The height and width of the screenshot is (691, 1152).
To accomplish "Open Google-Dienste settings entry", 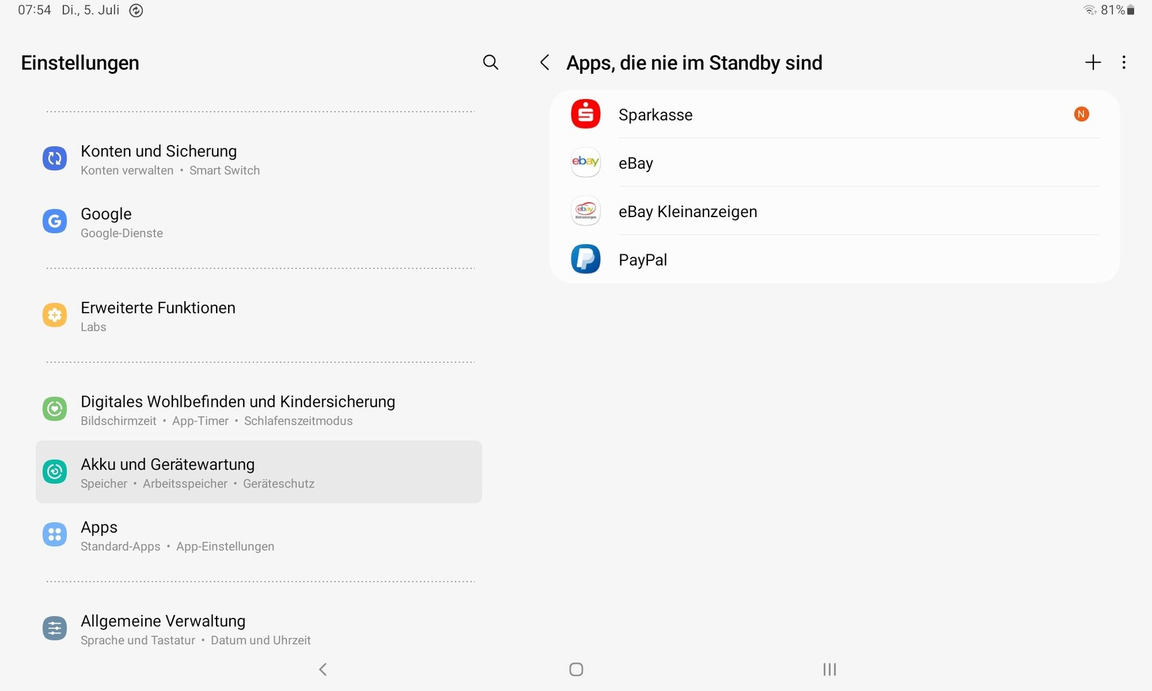I will point(259,223).
